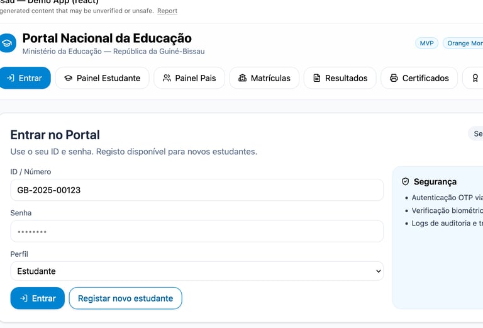483x328 pixels.
Task: Open the Perfil dropdown showing Estudante
Action: (x=196, y=271)
